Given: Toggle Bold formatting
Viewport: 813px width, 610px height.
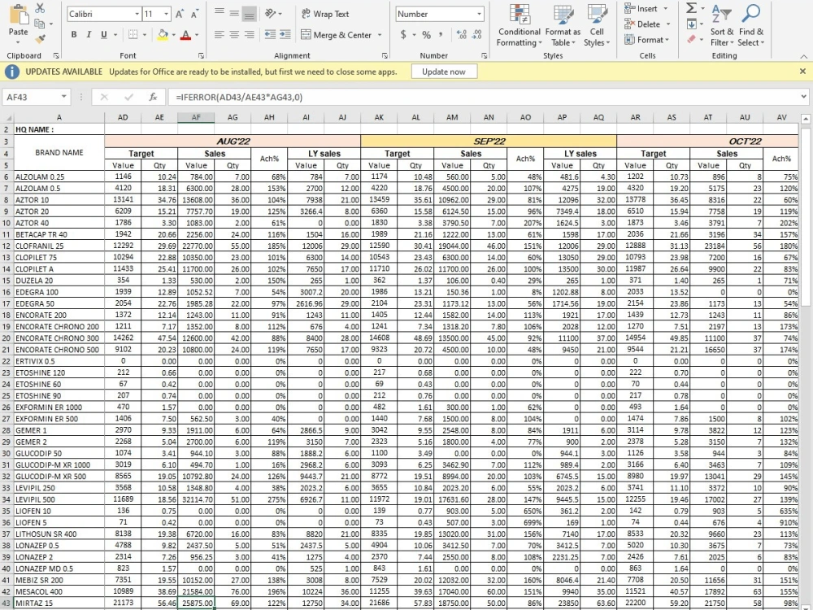Looking at the screenshot, I should click(74, 35).
